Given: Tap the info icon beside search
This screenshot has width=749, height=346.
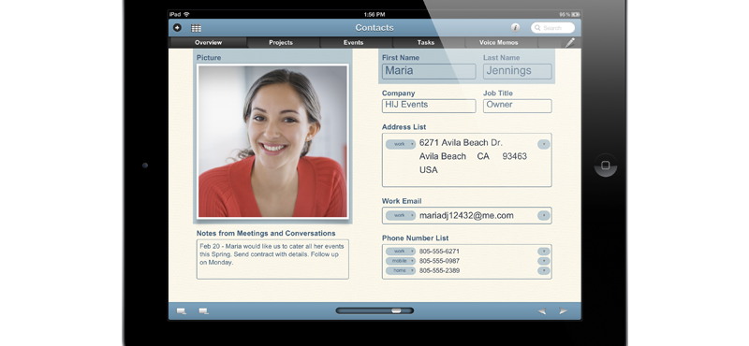Looking at the screenshot, I should pyautogui.click(x=515, y=28).
